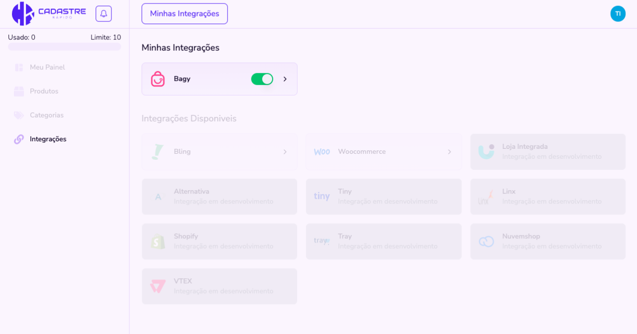Image resolution: width=637 pixels, height=334 pixels.
Task: Click the Tray card title
Action: click(x=345, y=236)
